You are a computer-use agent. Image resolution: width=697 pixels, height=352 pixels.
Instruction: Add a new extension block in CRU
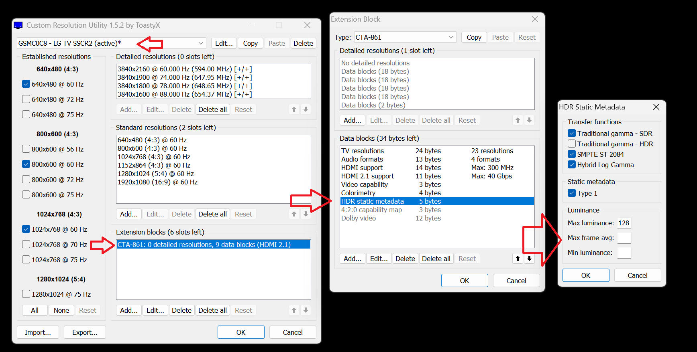(x=129, y=310)
